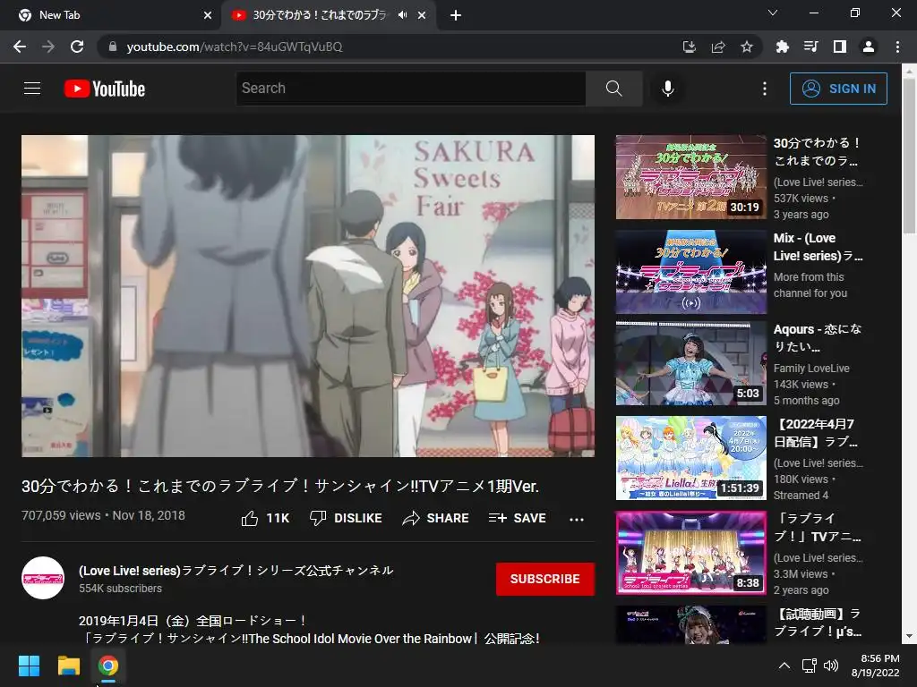Viewport: 917px width, 687px height.
Task: Open Chrome profile menu
Action: point(869,47)
